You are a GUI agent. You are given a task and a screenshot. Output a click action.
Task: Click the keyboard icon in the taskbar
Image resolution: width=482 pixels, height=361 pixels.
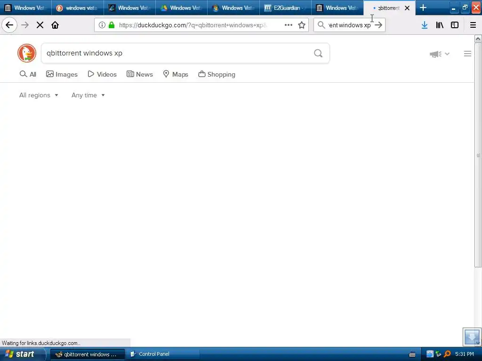point(412,354)
